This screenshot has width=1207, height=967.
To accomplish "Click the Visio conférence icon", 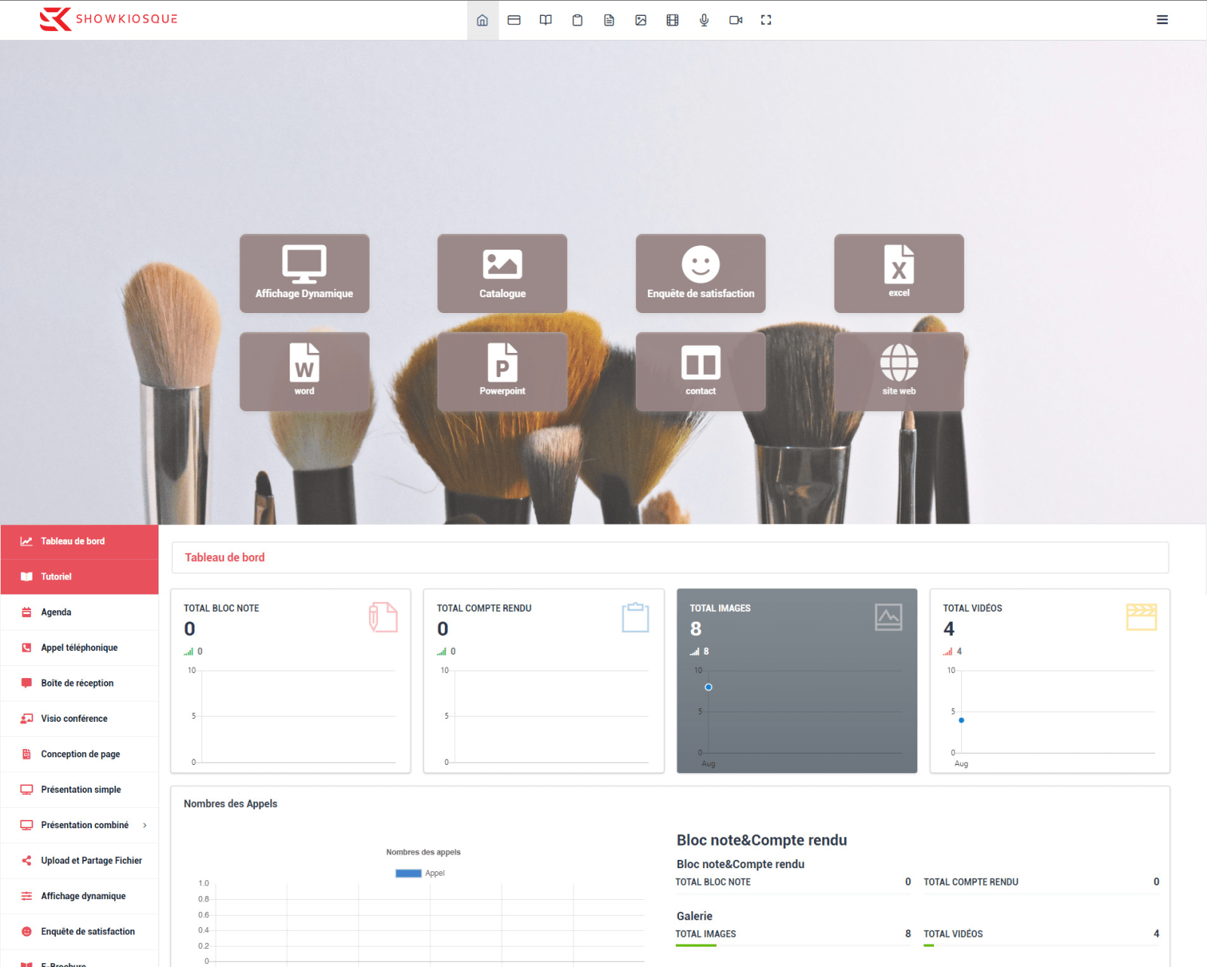I will click(26, 719).
